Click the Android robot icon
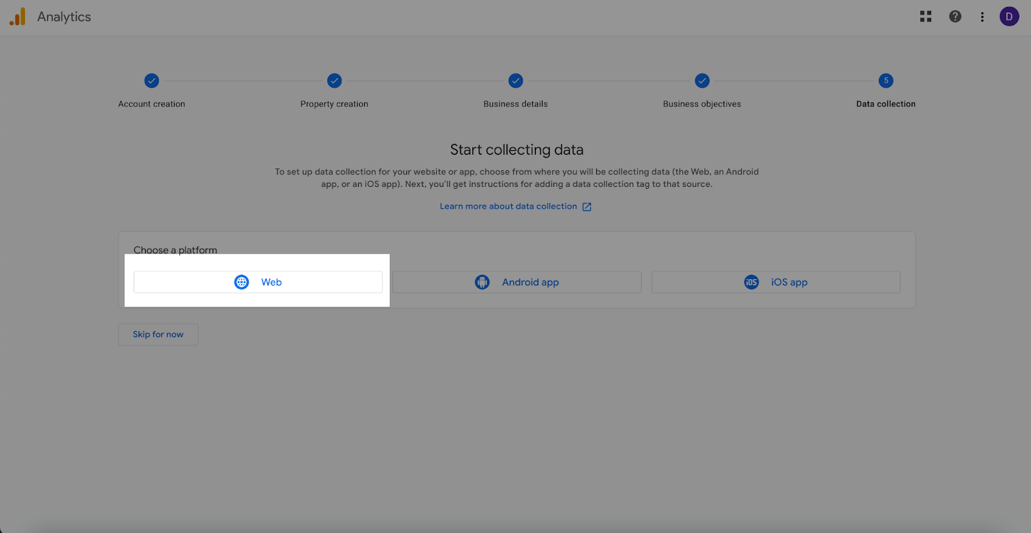 (482, 282)
